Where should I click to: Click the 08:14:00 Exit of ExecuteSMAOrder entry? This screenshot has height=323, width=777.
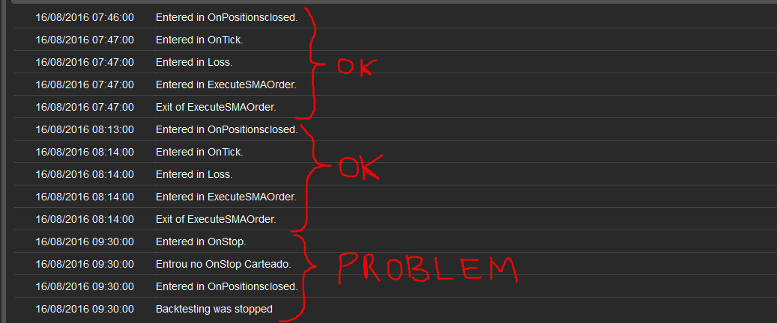click(x=396, y=218)
